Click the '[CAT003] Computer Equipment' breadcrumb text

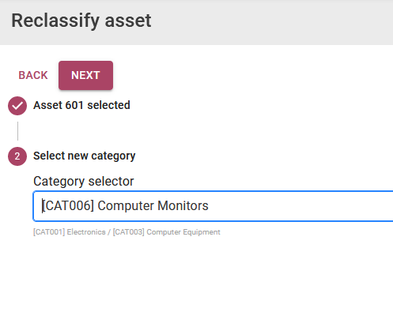click(x=167, y=232)
